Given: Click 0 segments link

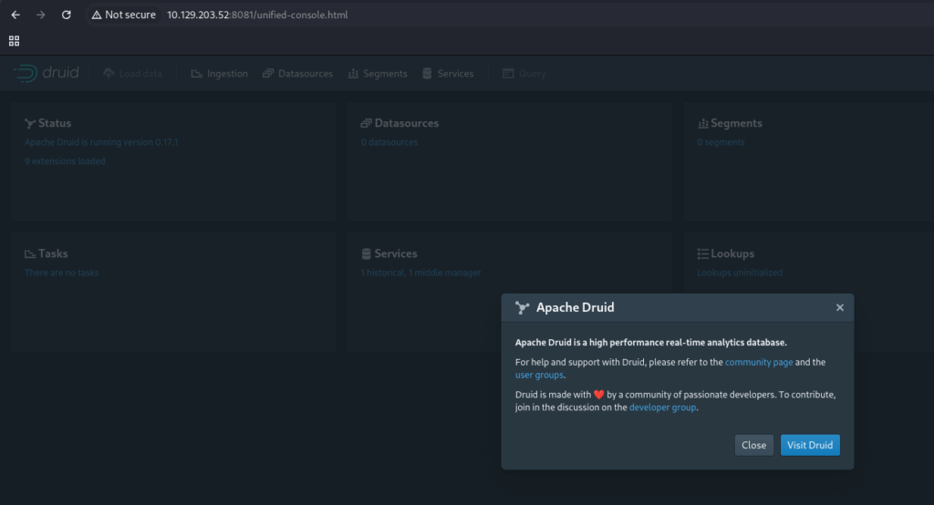Looking at the screenshot, I should (x=721, y=141).
